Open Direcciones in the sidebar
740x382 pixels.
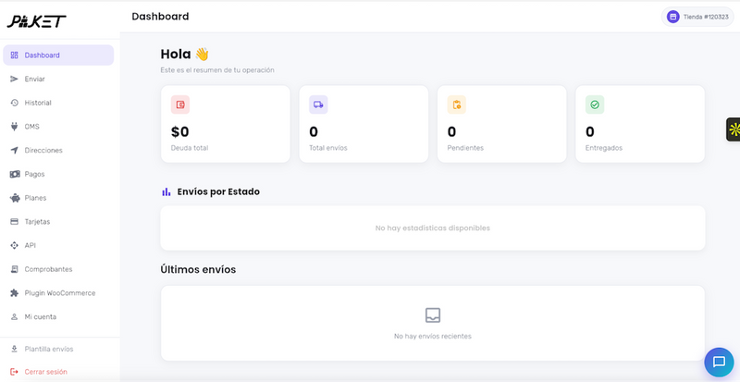point(58,150)
